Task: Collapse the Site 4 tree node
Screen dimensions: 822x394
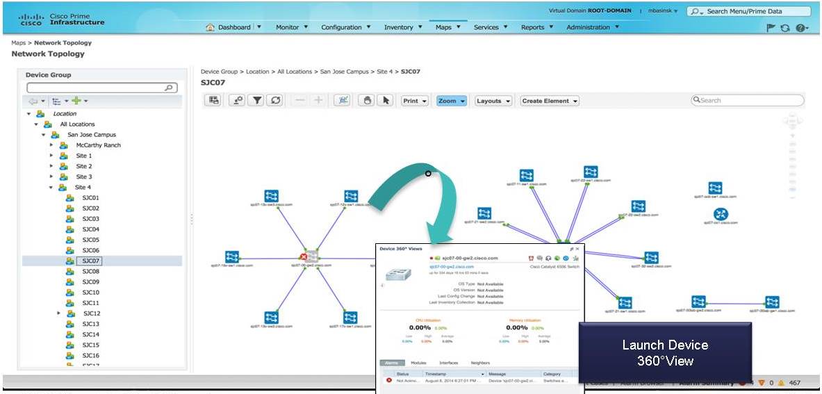Action: (x=51, y=187)
